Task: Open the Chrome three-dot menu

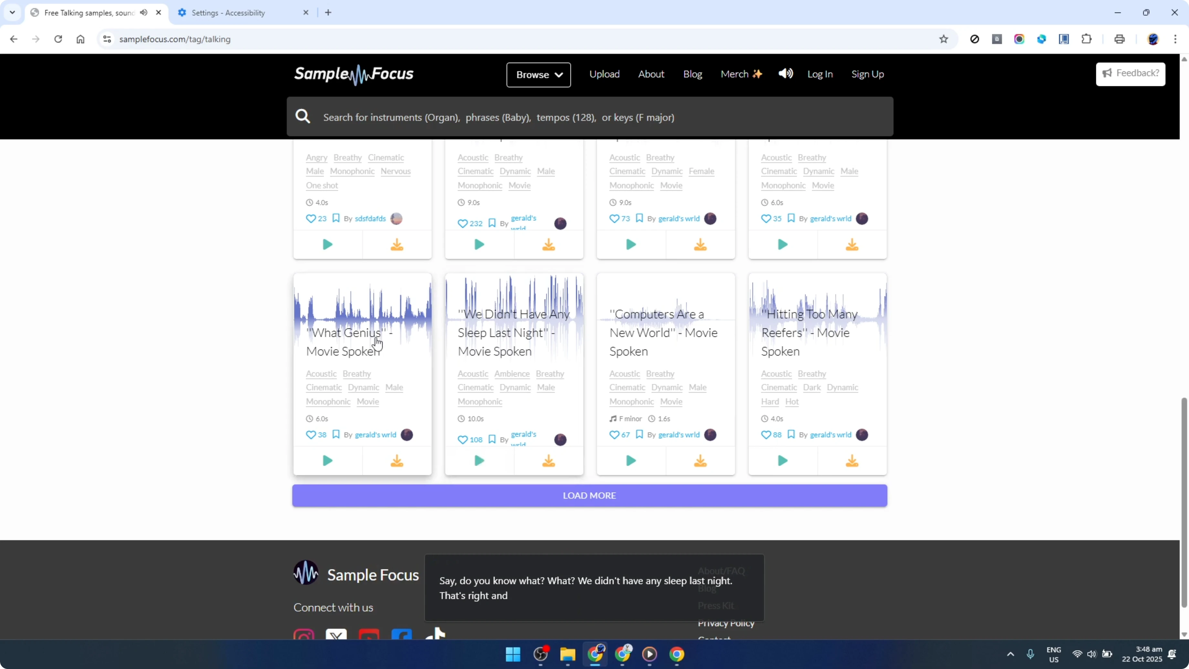Action: pyautogui.click(x=1175, y=39)
